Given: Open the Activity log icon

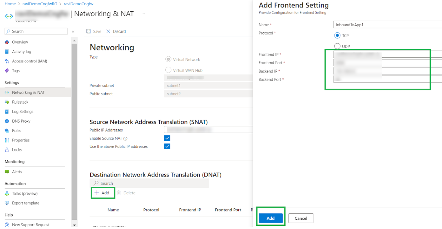Looking at the screenshot, I should (x=7, y=52).
